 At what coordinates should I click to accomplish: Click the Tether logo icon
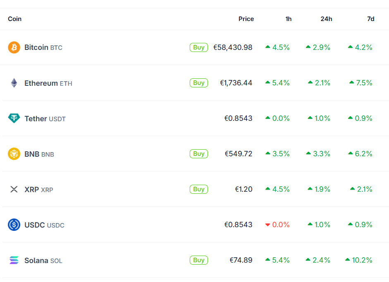[14, 118]
